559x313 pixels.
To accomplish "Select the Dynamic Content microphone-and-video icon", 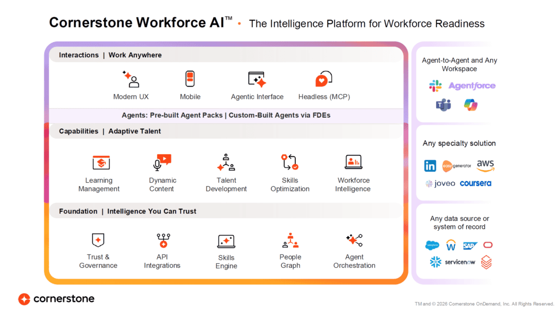I will click(x=162, y=162).
